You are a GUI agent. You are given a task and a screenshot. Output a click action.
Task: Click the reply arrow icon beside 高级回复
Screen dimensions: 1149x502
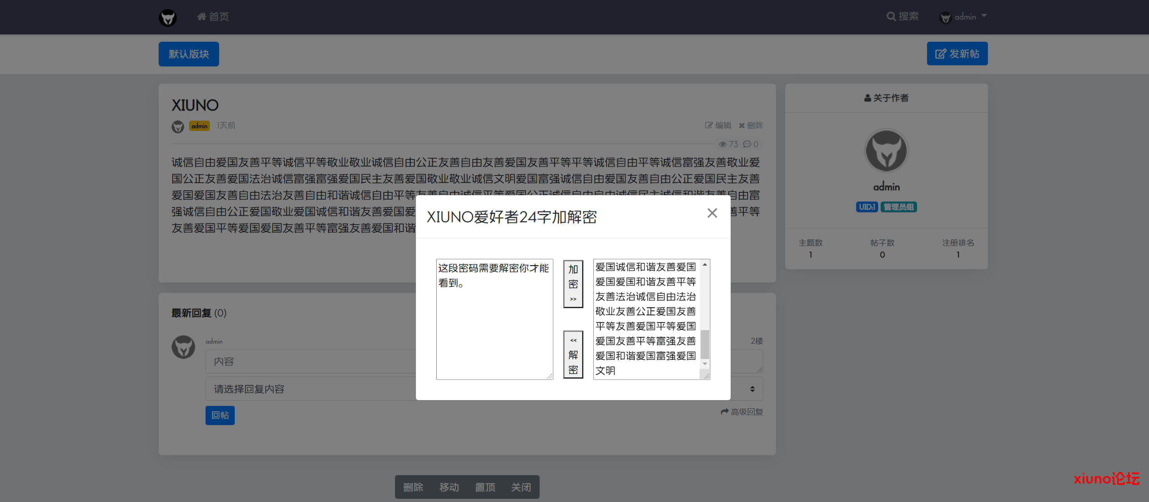coord(724,411)
